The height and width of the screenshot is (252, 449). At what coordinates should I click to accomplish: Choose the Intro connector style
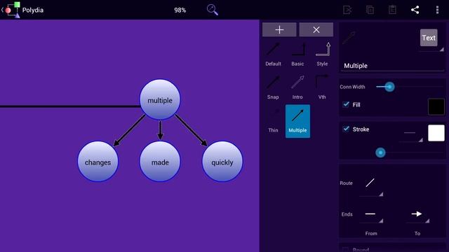pos(297,87)
